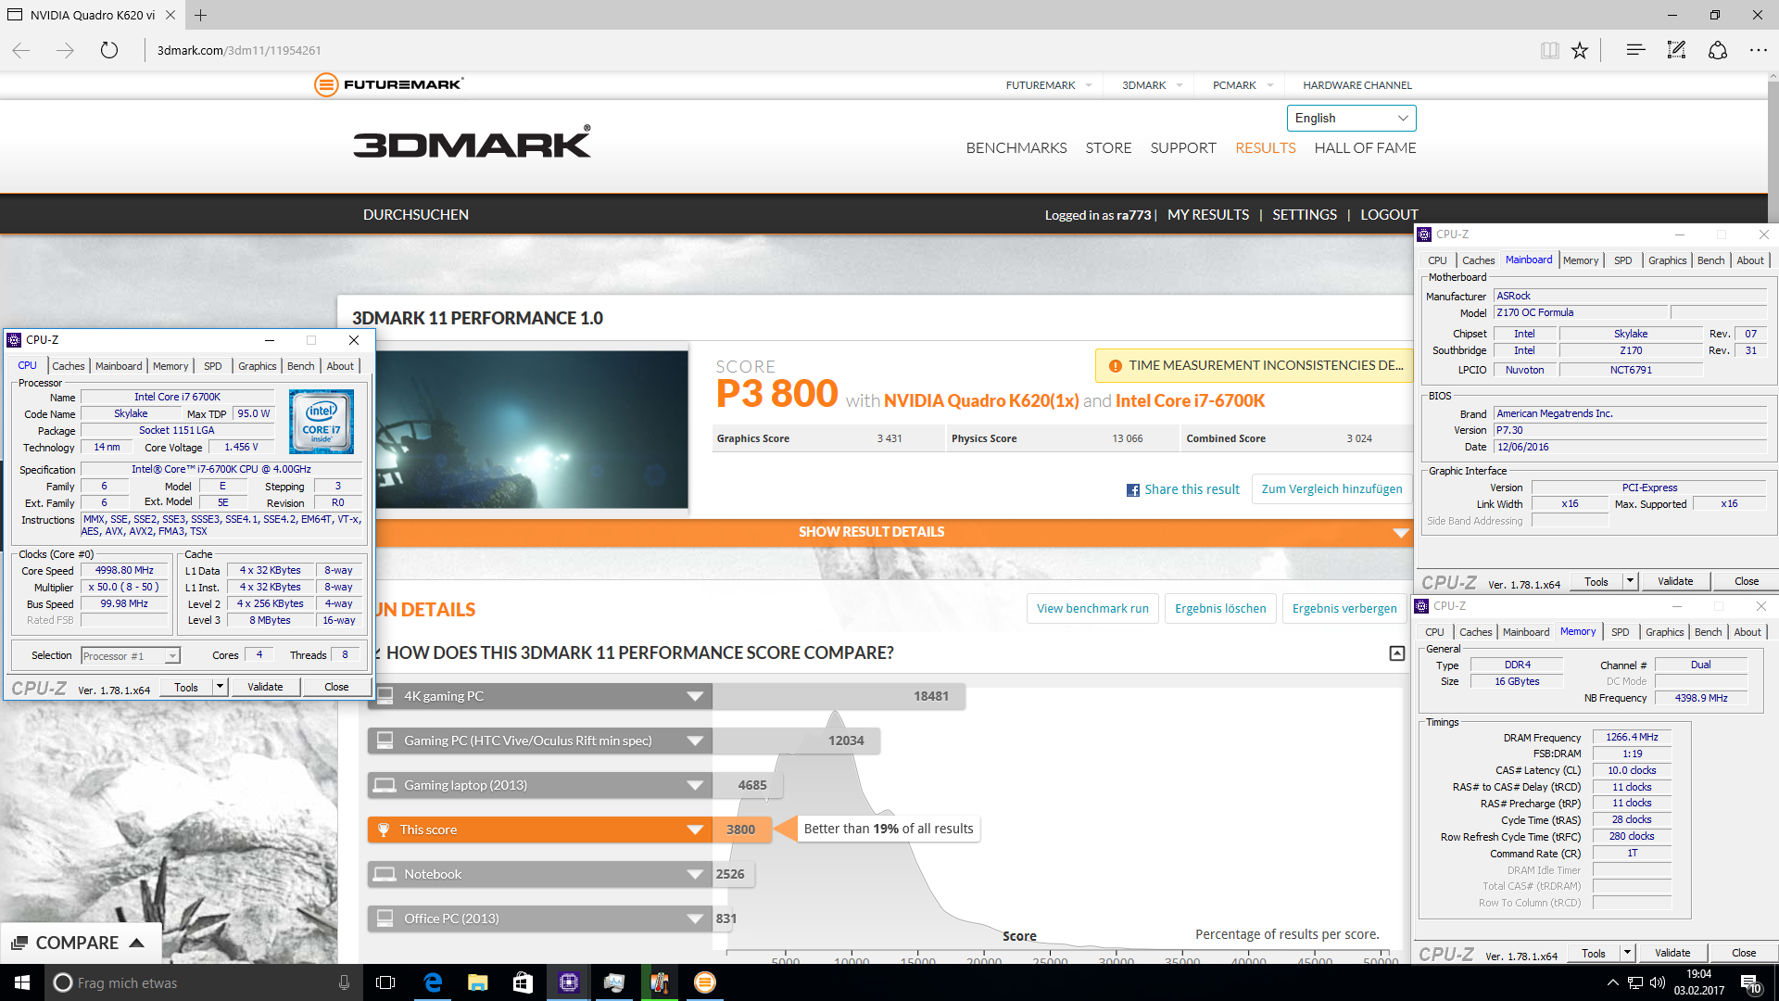Click Close button in left CPU-Z window
Viewport: 1779px width, 1001px height.
[x=336, y=687]
